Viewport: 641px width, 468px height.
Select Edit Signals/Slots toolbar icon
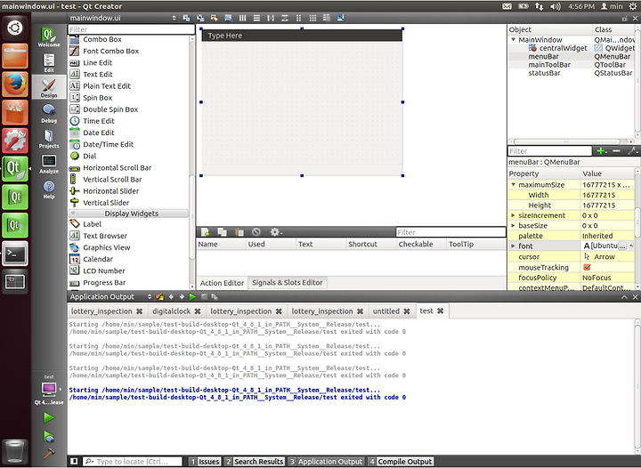tap(200, 18)
